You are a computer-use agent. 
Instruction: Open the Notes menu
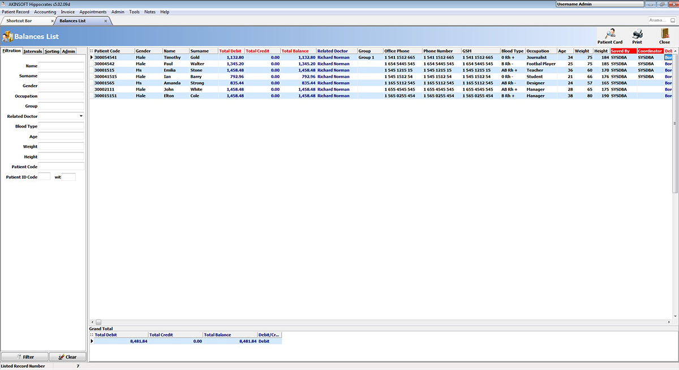[x=150, y=12]
